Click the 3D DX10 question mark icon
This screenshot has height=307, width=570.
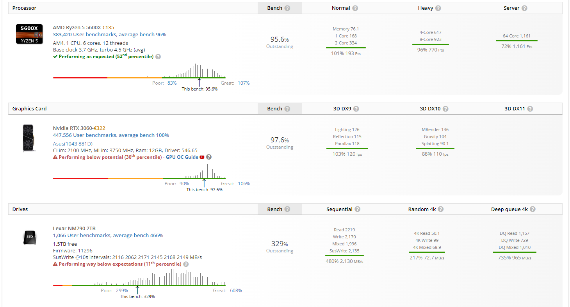445,109
